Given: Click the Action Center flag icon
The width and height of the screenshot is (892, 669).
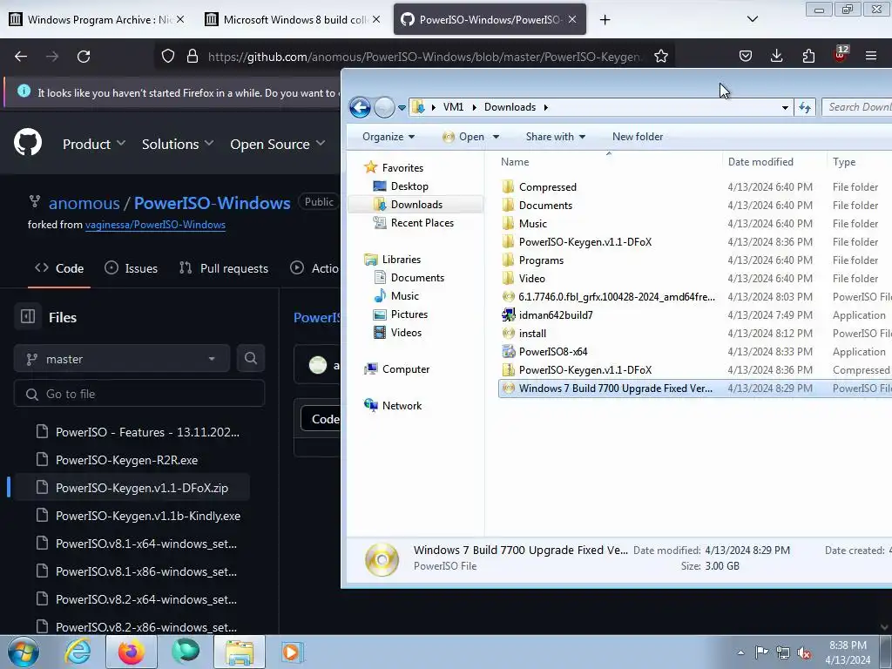Looking at the screenshot, I should (761, 652).
